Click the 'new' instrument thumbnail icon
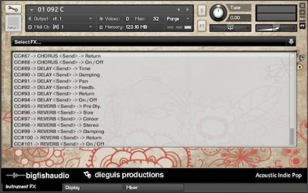The height and width of the screenshot is (193, 308). click(x=13, y=23)
